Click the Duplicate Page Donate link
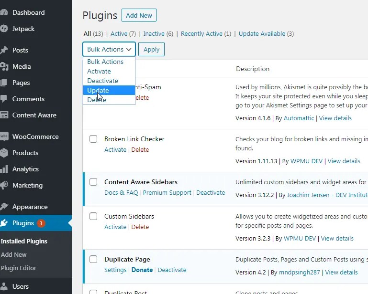This screenshot has height=294, width=368. tap(142, 270)
